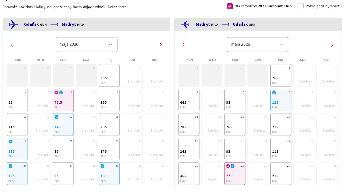Uncheck the WIZZ Discount Club members checkbox
Screen dimensions: 345x192
pos(230,6)
